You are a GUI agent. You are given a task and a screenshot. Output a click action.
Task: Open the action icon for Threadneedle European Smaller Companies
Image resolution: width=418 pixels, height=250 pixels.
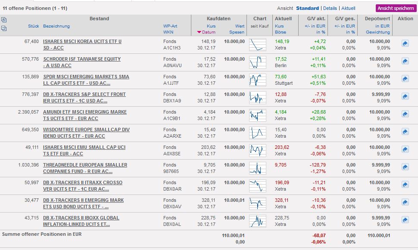(405, 167)
